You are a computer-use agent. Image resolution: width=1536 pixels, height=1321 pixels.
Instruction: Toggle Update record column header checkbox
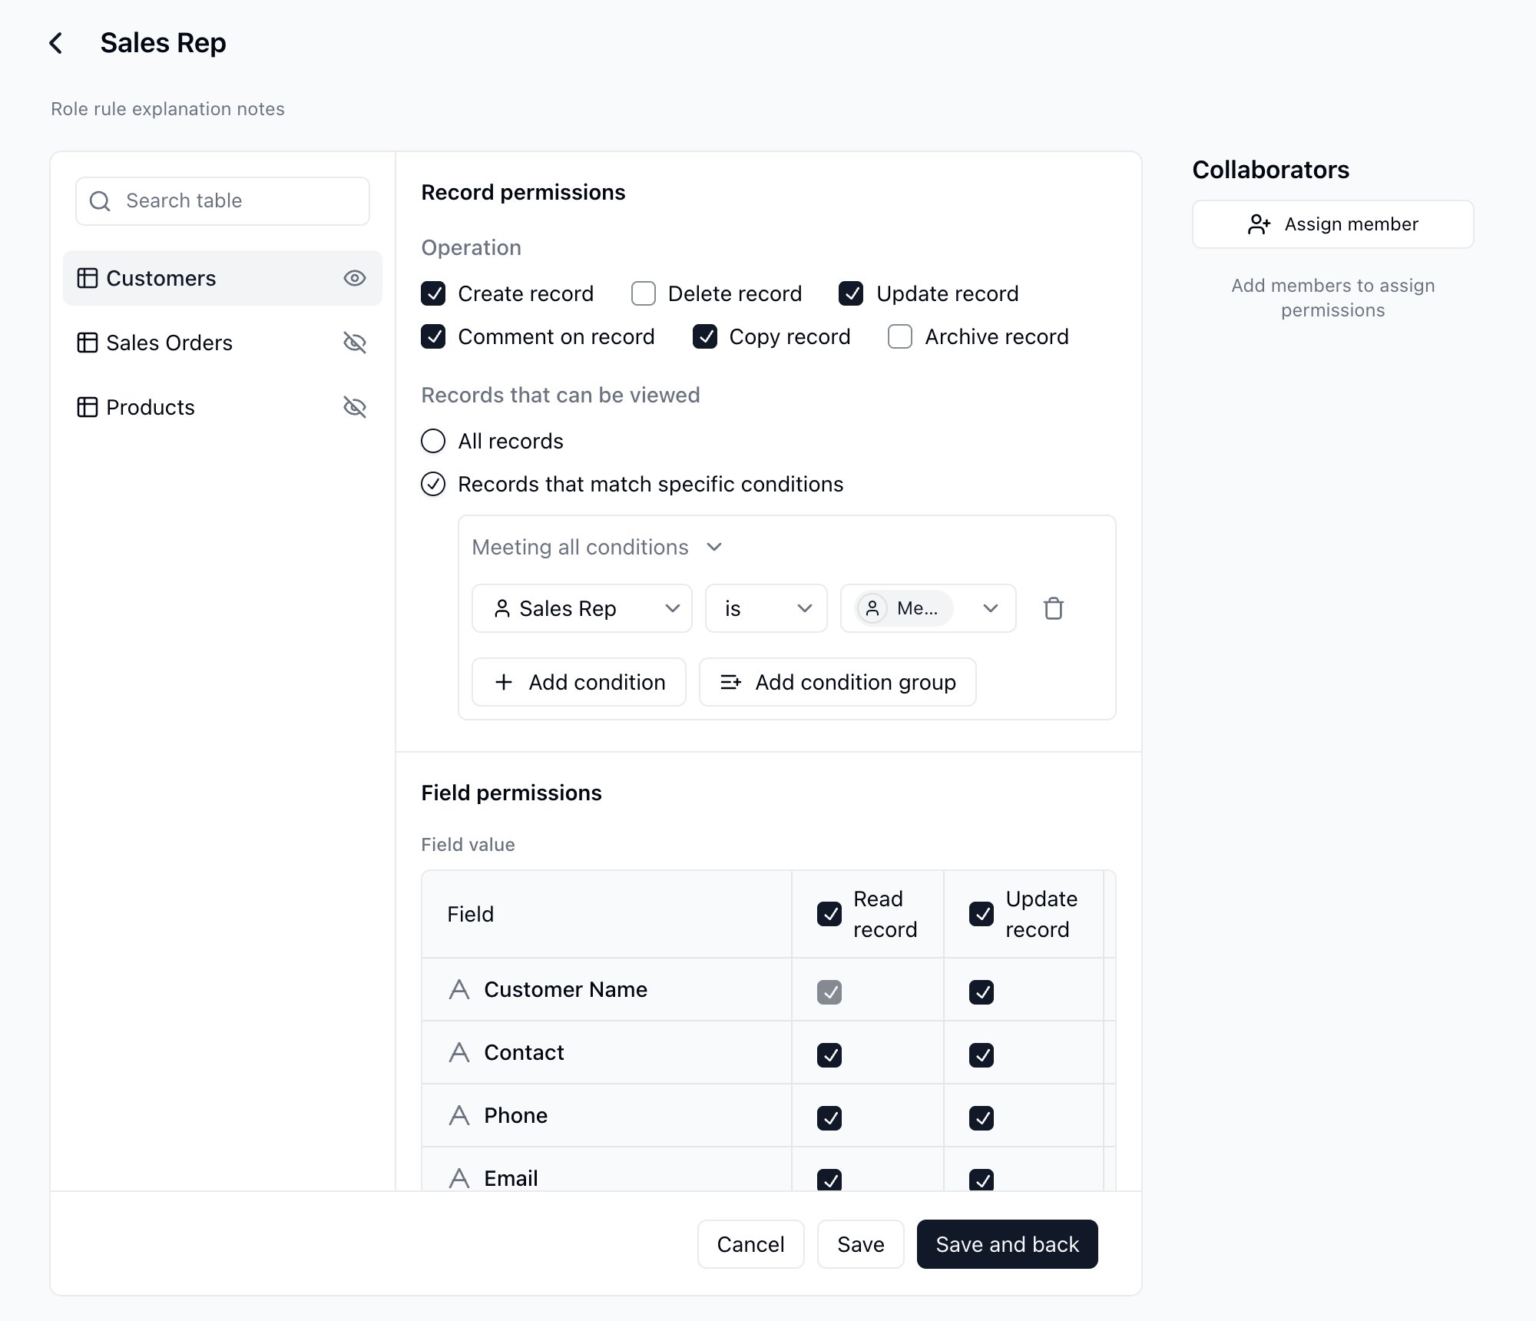pyautogui.click(x=982, y=914)
